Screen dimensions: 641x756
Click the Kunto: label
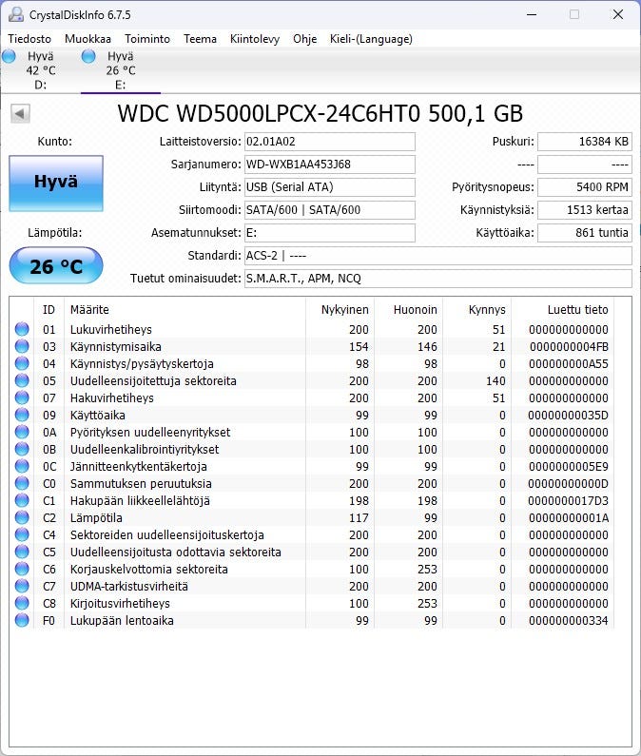[54, 142]
